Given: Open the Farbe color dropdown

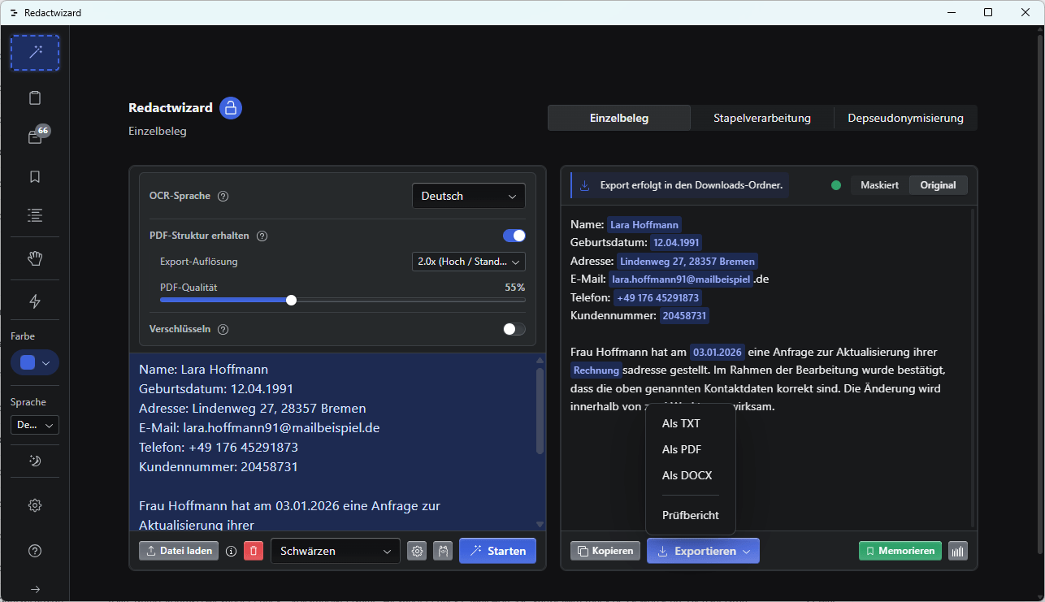Looking at the screenshot, I should click(35, 362).
